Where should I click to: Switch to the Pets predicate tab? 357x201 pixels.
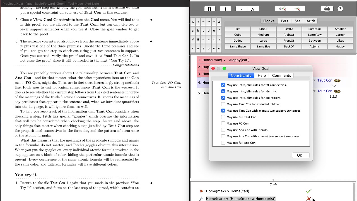click(284, 21)
